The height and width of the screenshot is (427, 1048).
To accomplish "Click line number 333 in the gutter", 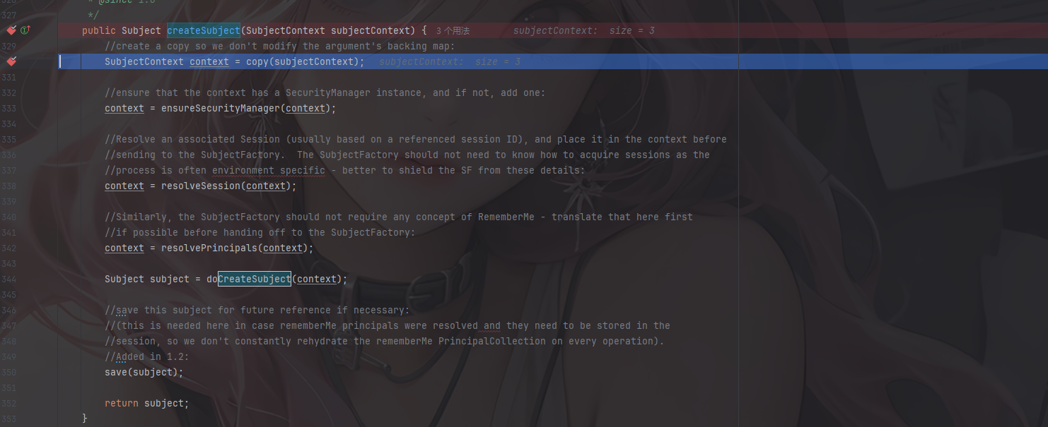I will coord(8,108).
